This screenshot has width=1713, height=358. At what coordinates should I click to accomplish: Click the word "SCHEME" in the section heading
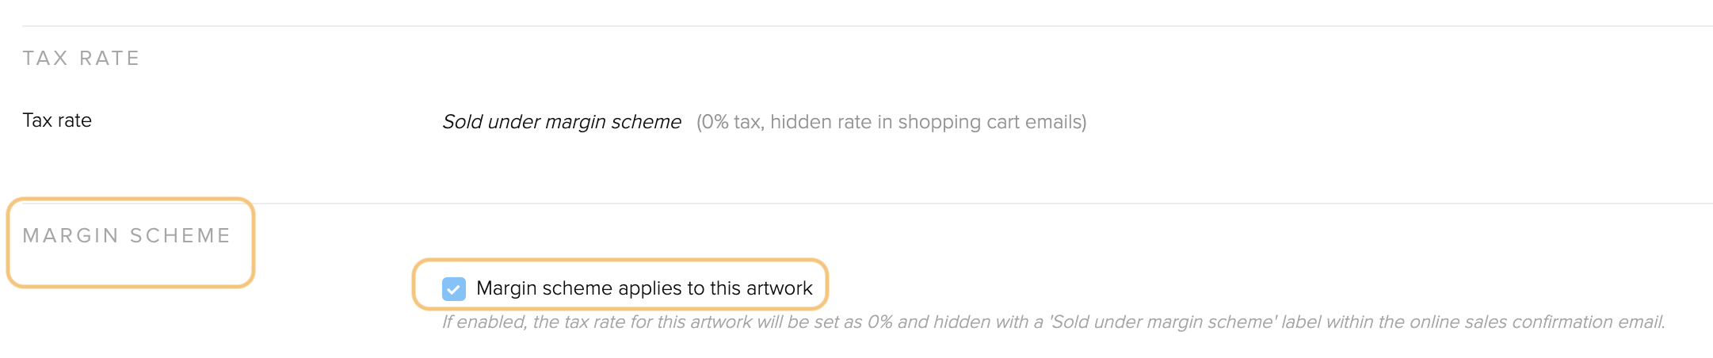(x=181, y=235)
